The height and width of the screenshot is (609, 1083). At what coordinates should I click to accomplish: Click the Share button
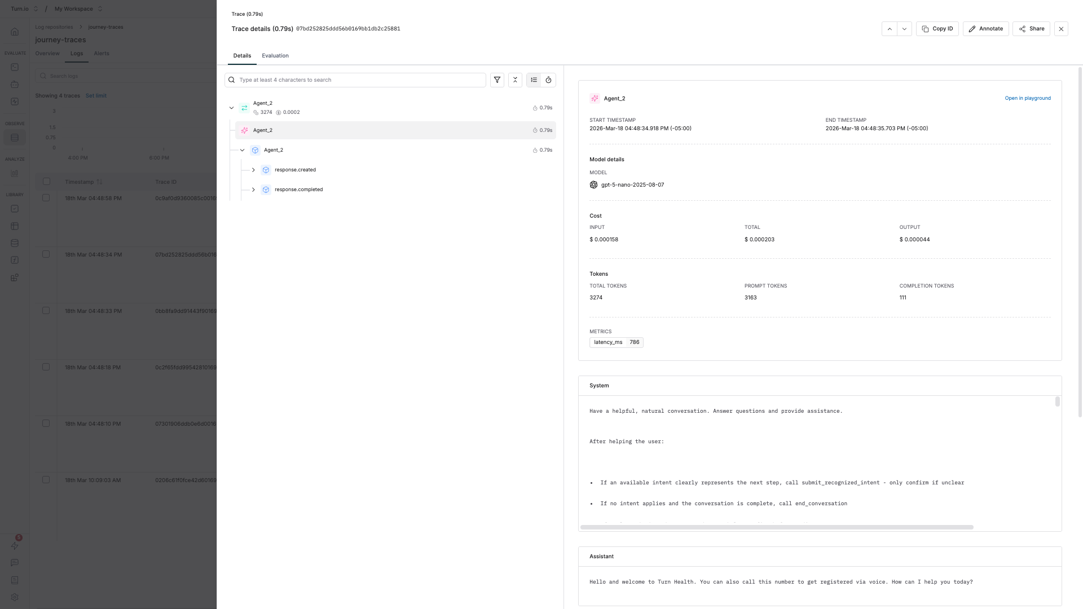1031,29
